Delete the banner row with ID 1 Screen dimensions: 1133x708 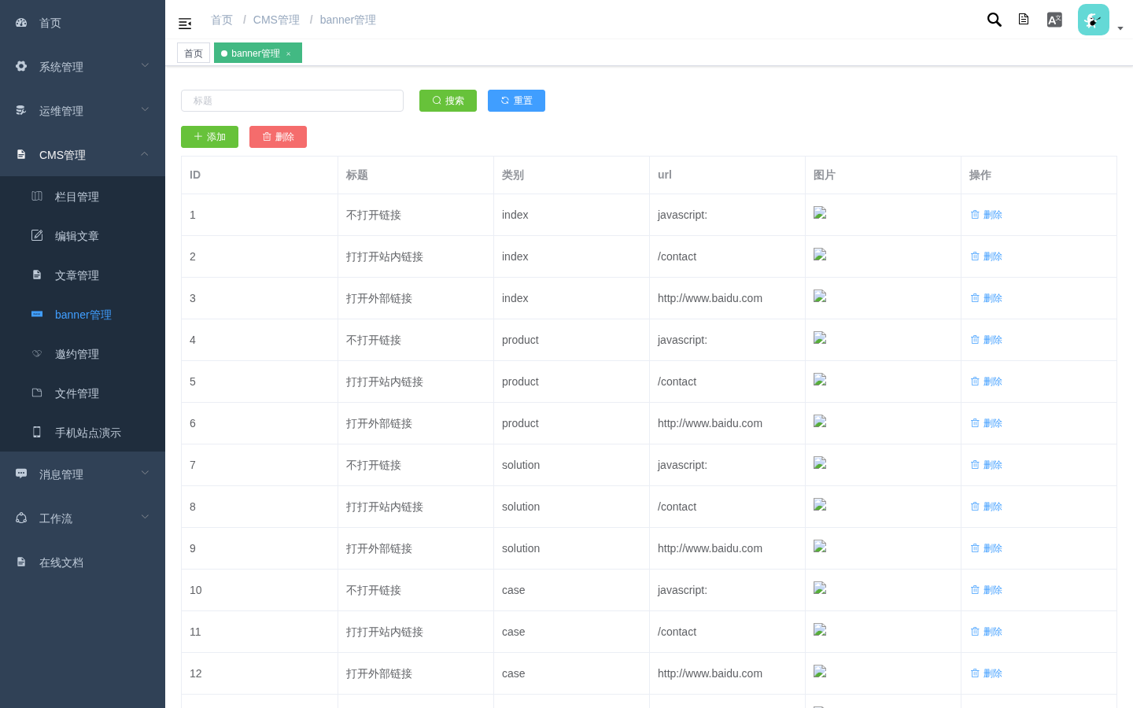point(987,215)
